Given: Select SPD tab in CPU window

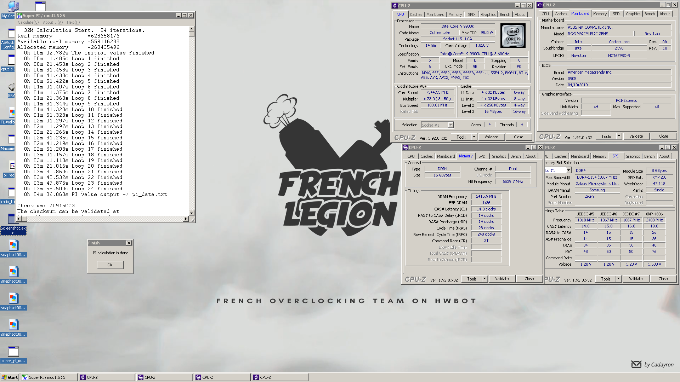Looking at the screenshot, I should [x=471, y=15].
